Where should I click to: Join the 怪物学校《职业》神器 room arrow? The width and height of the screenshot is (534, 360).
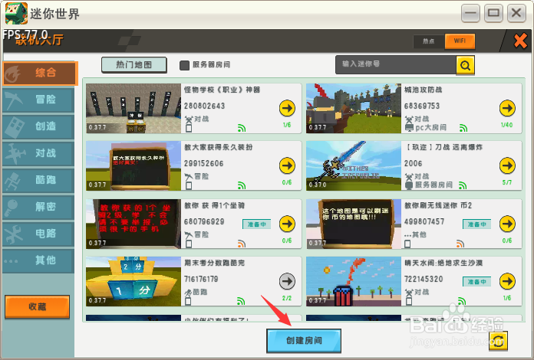click(x=287, y=108)
